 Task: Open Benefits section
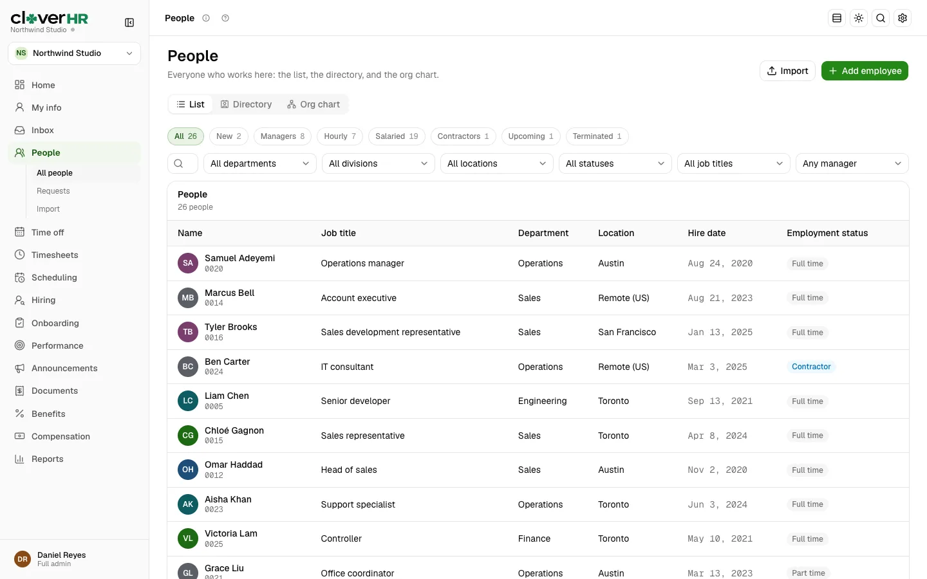(x=74, y=414)
